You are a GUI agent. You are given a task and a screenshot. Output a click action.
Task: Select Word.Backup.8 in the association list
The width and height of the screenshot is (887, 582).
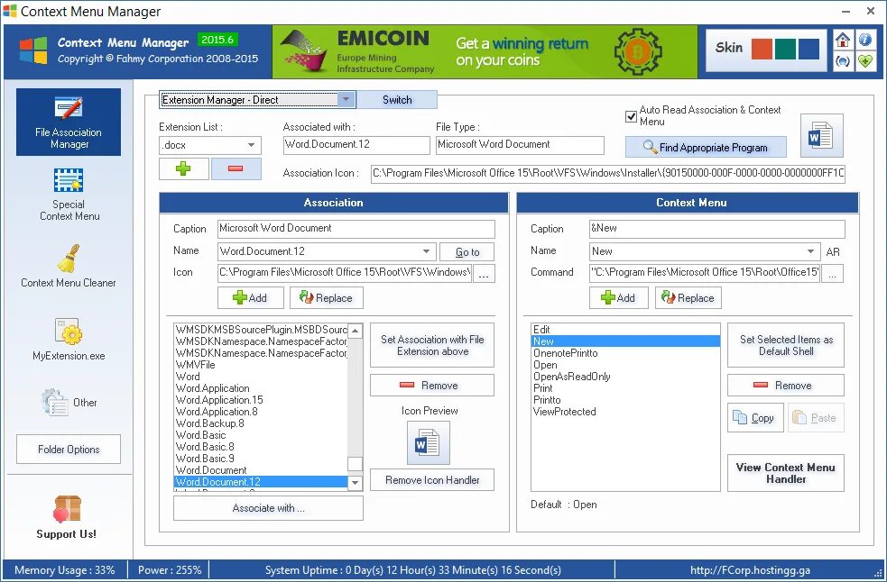[x=261, y=423]
